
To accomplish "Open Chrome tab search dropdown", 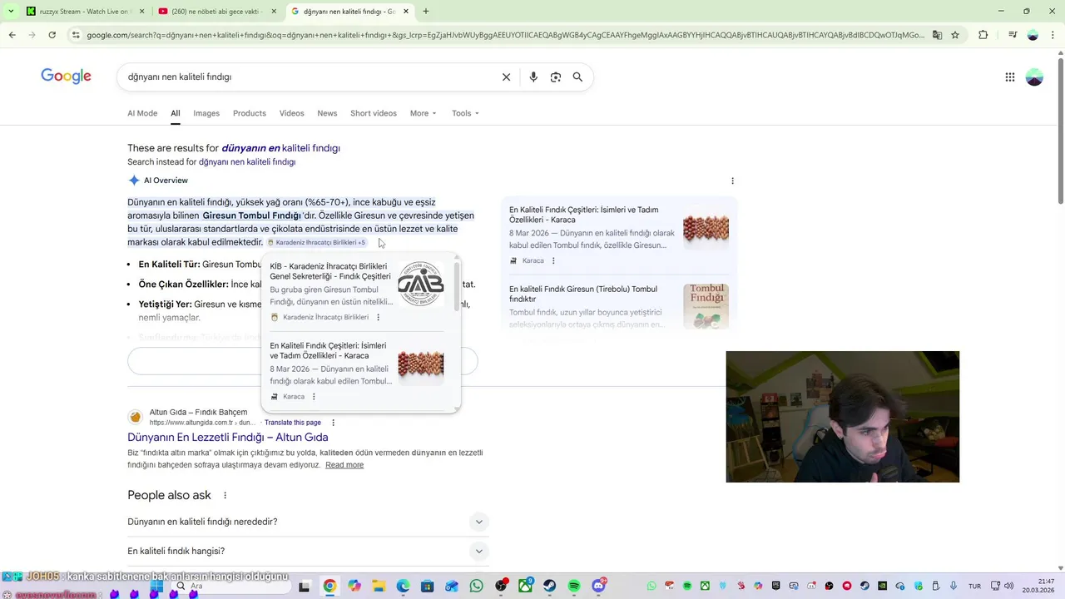I will pyautogui.click(x=10, y=12).
